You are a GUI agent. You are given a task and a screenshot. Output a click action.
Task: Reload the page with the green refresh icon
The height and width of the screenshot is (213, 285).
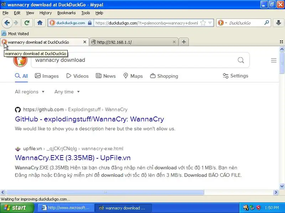(27, 23)
